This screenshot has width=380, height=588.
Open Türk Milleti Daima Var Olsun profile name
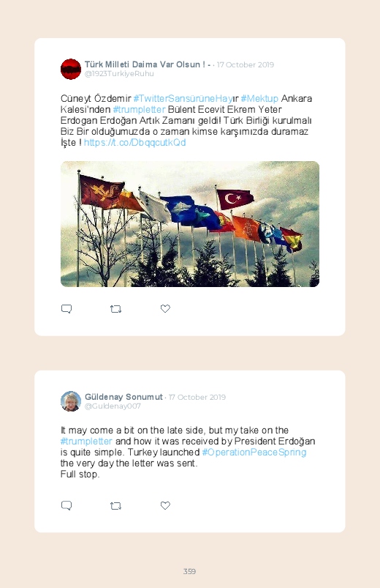coord(148,64)
